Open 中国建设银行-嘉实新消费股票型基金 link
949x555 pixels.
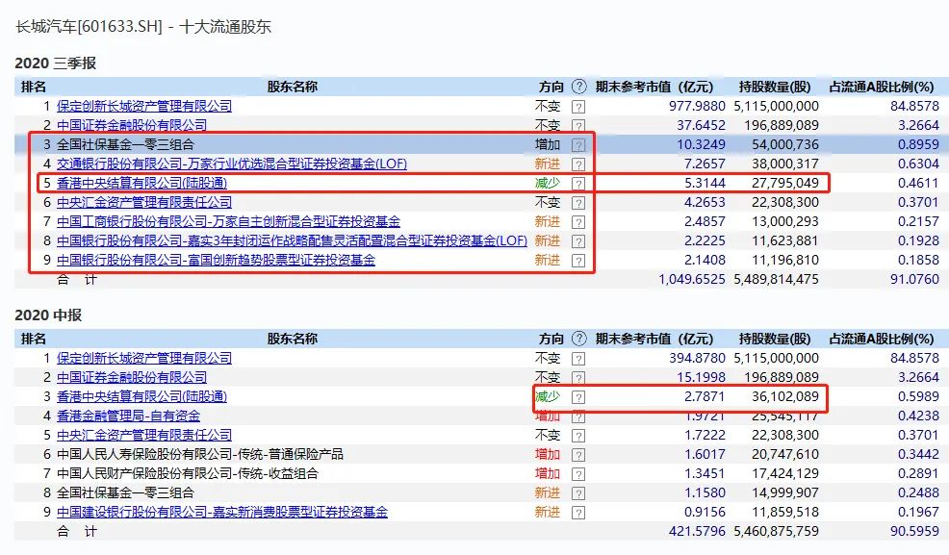221,512
